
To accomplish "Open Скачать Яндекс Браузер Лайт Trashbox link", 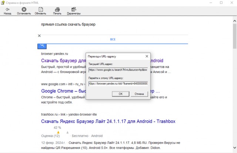I will 108,121.
